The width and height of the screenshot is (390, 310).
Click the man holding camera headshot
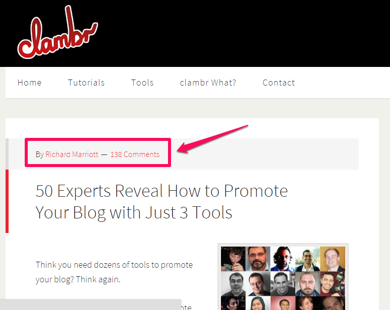(x=332, y=283)
